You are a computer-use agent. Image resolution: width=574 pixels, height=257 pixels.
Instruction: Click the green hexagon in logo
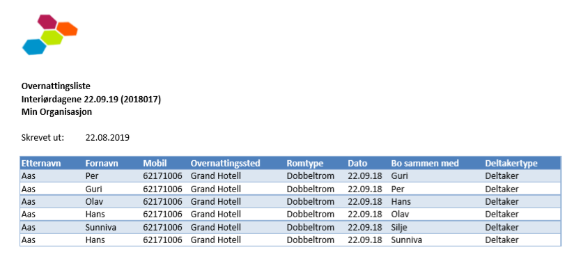(52, 38)
